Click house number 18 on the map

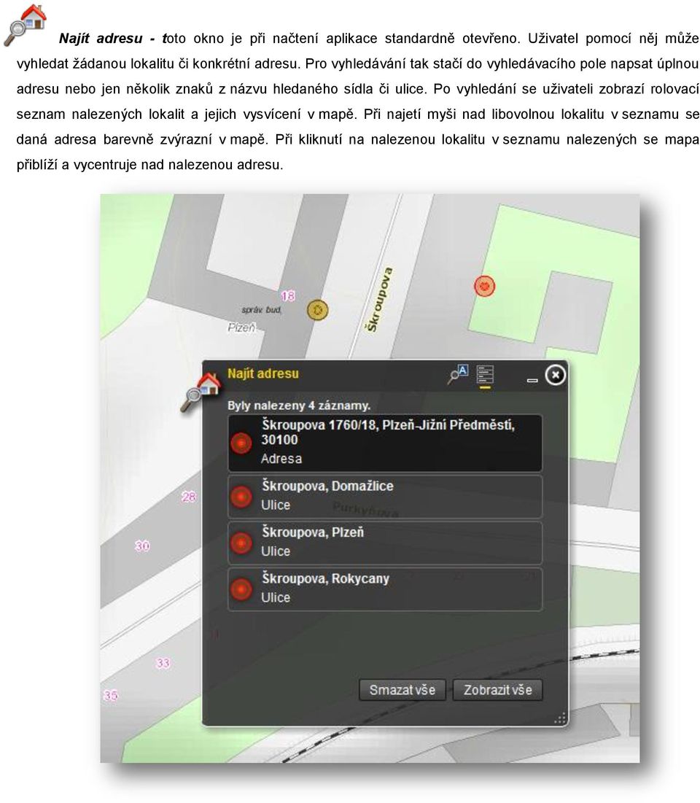point(288,295)
